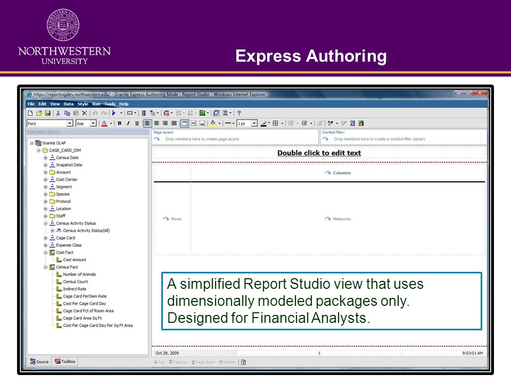Click the Rows drop zone
Viewport: 511px width, 383px height.
(x=172, y=219)
